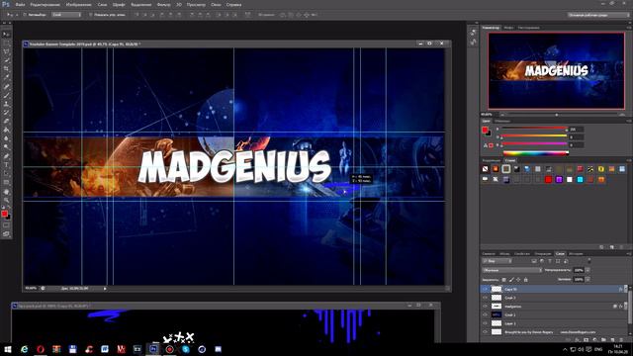Toggle Show Transform Controls checkbox

(x=90, y=15)
